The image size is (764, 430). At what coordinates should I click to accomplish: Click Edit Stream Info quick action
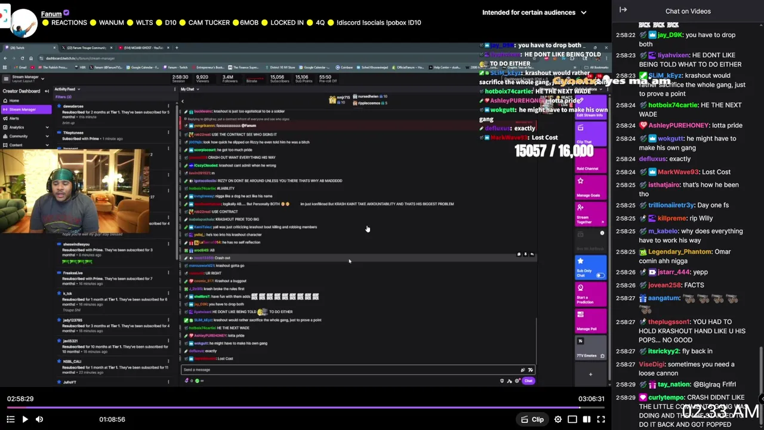590,107
